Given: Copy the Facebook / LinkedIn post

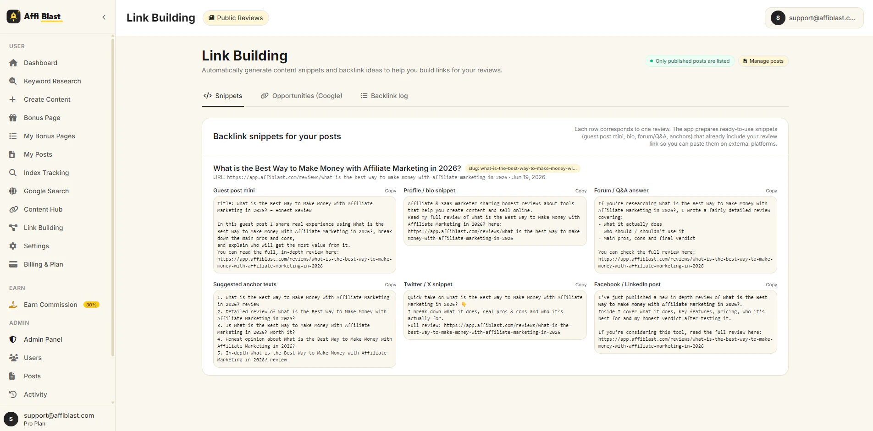Looking at the screenshot, I should tap(771, 285).
